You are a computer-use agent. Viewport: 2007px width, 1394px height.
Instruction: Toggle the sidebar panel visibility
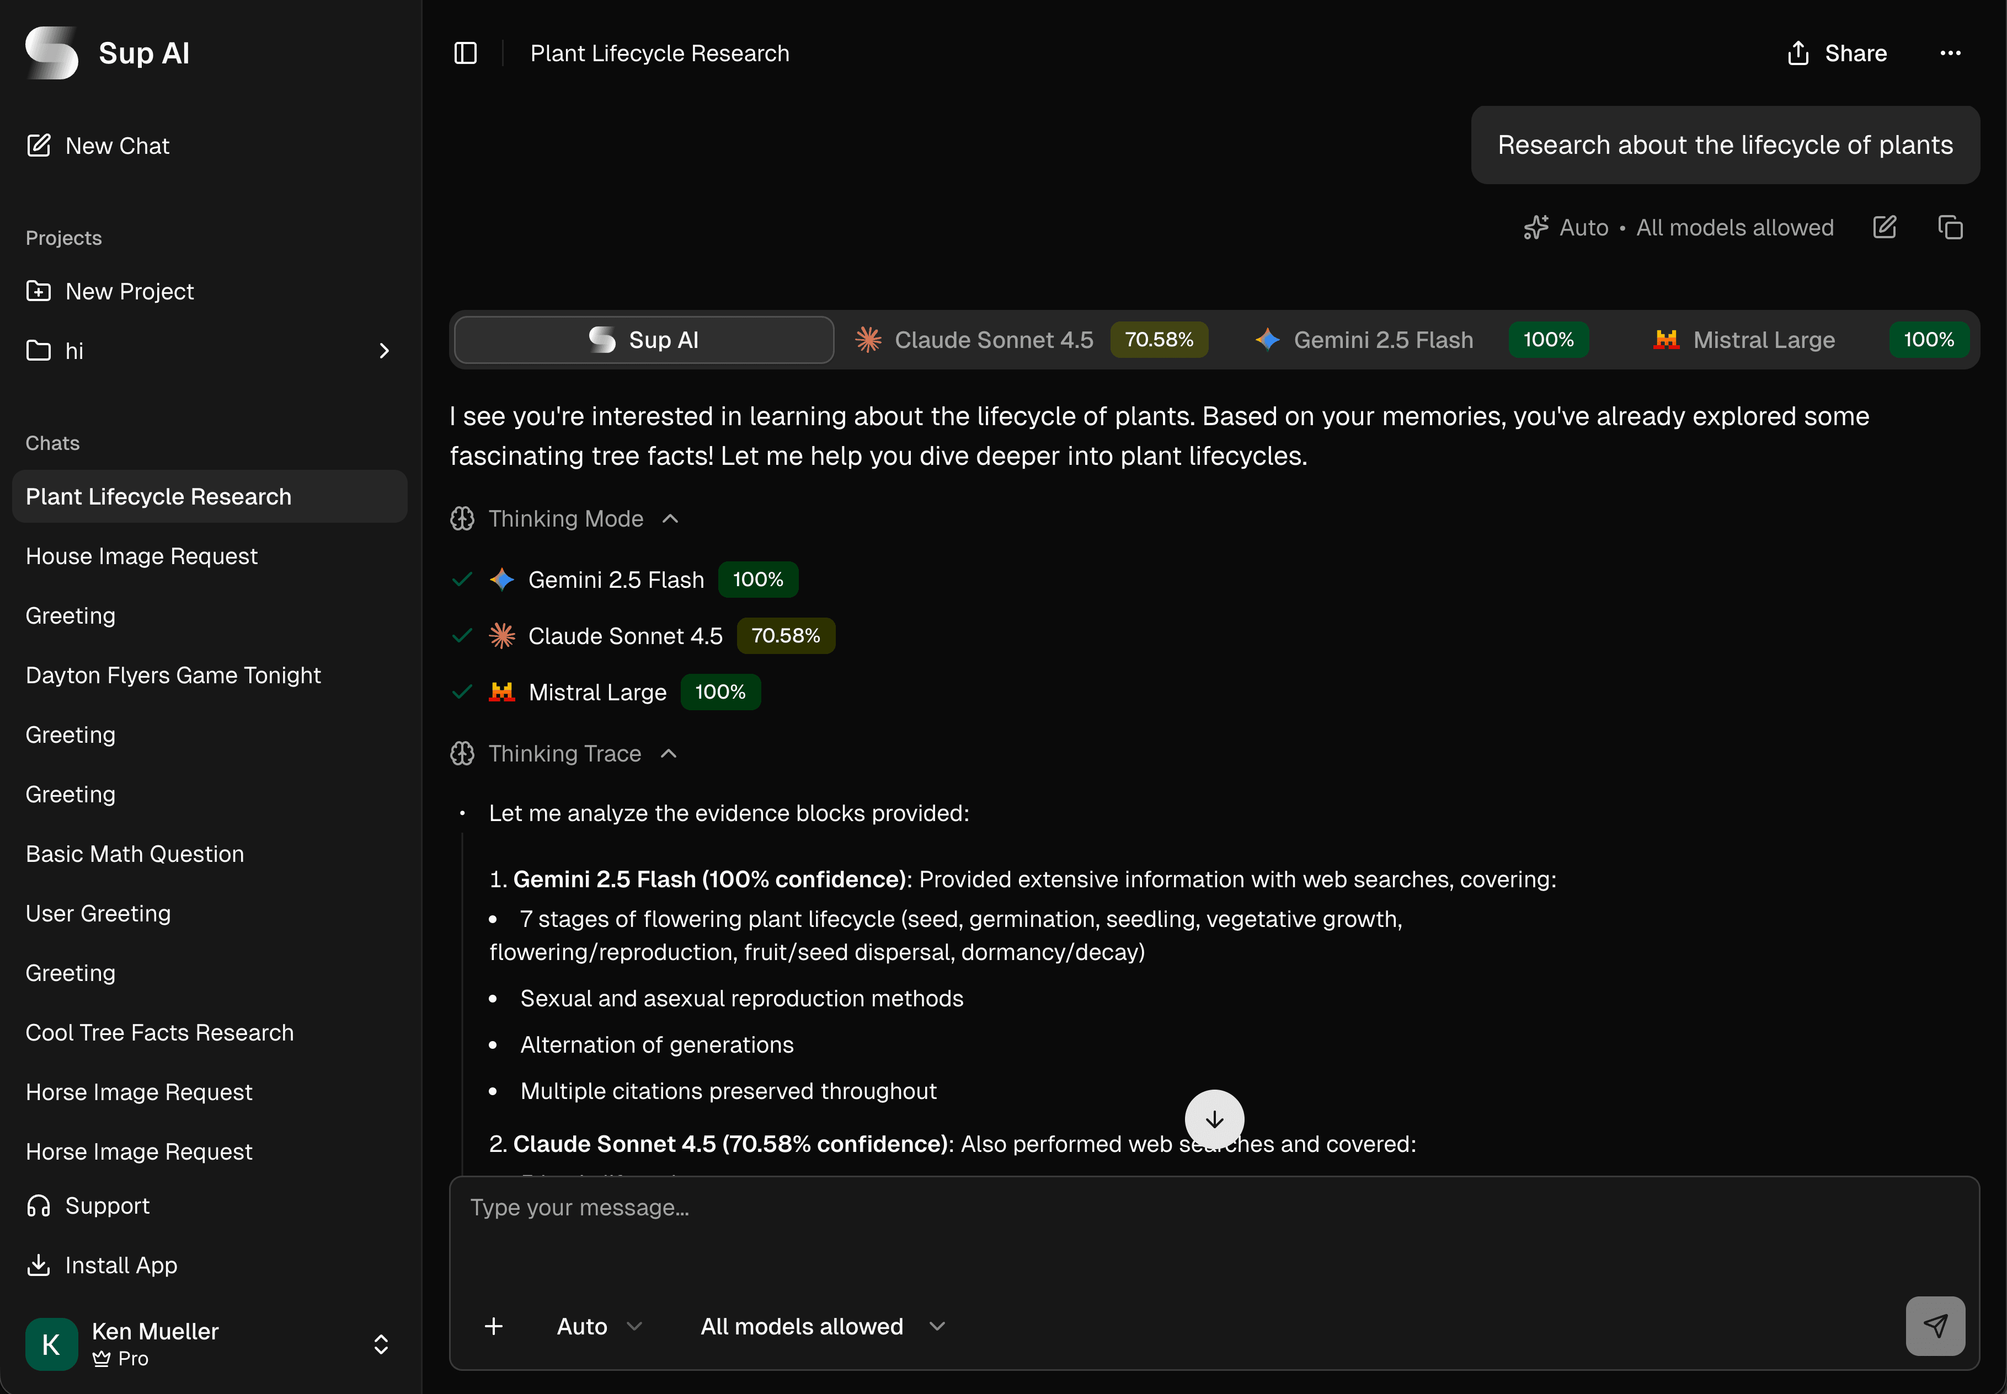click(465, 52)
